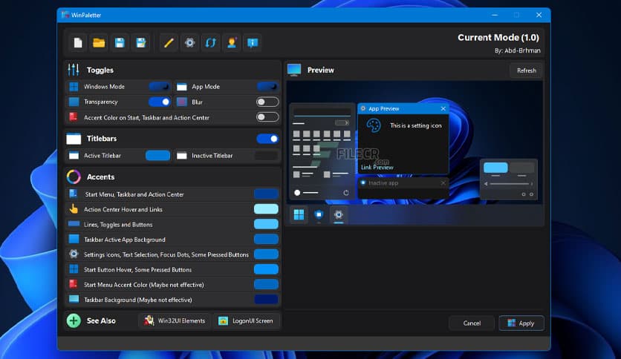621x359 pixels.
Task: Click the monitor icon beside Preview heading
Action: coord(294,70)
